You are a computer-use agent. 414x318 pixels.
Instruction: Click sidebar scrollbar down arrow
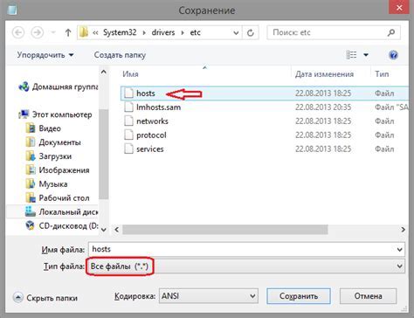(x=103, y=230)
